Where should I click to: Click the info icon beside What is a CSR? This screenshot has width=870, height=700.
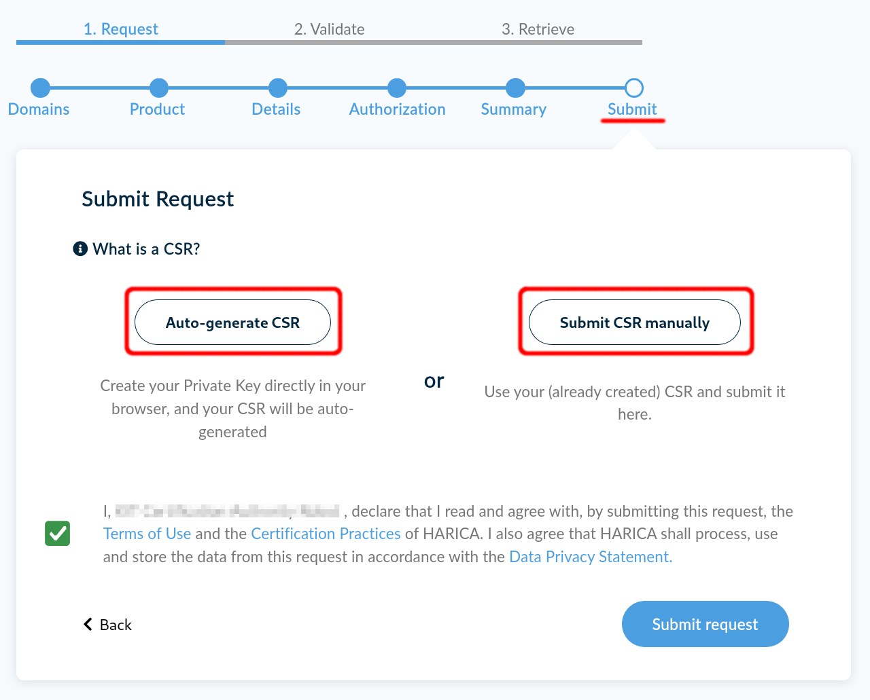pyautogui.click(x=80, y=249)
